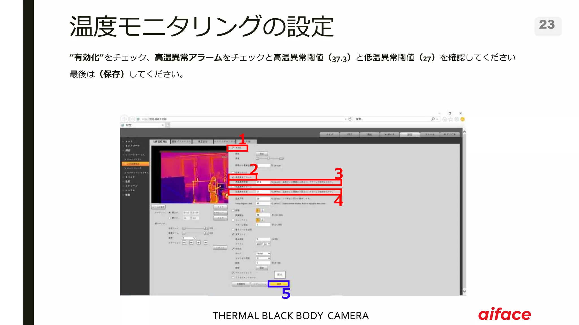This screenshot has width=579, height=325.
Task: Expand the ネットワーク sidebar item
Action: [x=132, y=146]
